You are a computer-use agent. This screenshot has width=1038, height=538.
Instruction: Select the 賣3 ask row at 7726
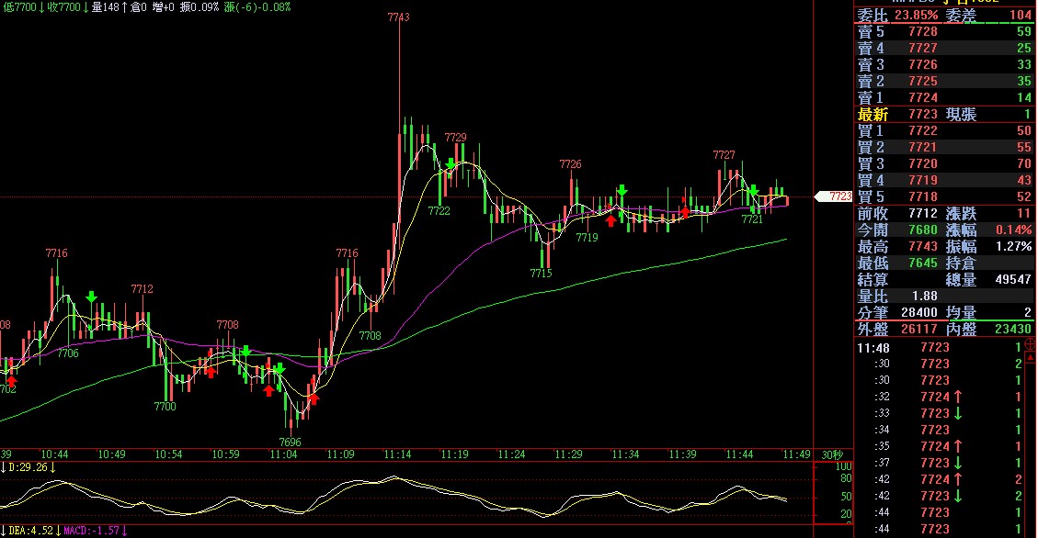pyautogui.click(x=944, y=65)
